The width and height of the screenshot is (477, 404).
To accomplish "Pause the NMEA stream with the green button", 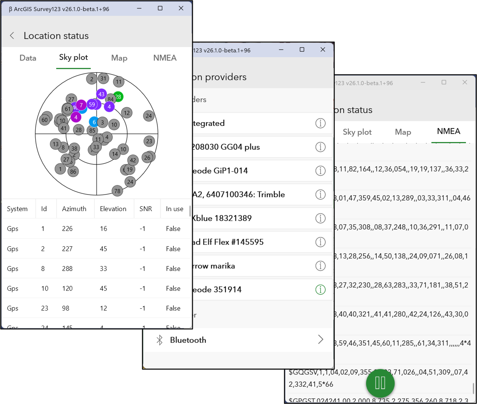I will click(x=380, y=383).
